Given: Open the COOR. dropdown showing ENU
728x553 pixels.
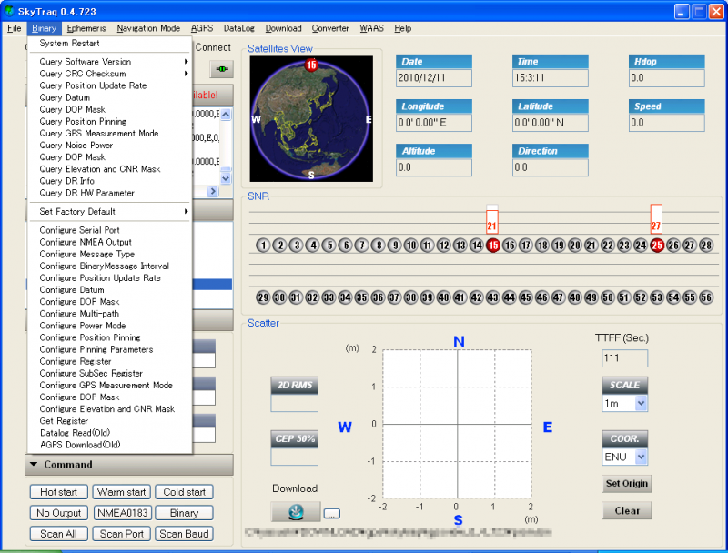Looking at the screenshot, I should [641, 457].
